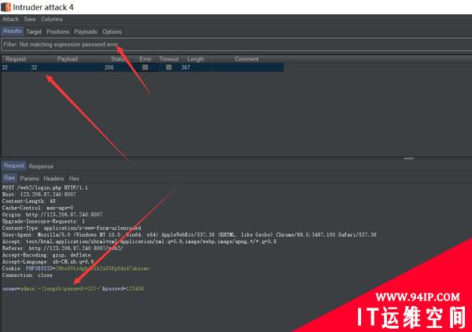Open the Response message tab
Image resolution: width=472 pixels, height=332 pixels.
point(41,167)
